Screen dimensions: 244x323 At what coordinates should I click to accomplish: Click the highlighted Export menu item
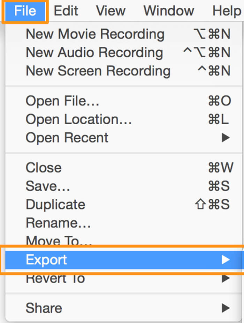(x=46, y=259)
